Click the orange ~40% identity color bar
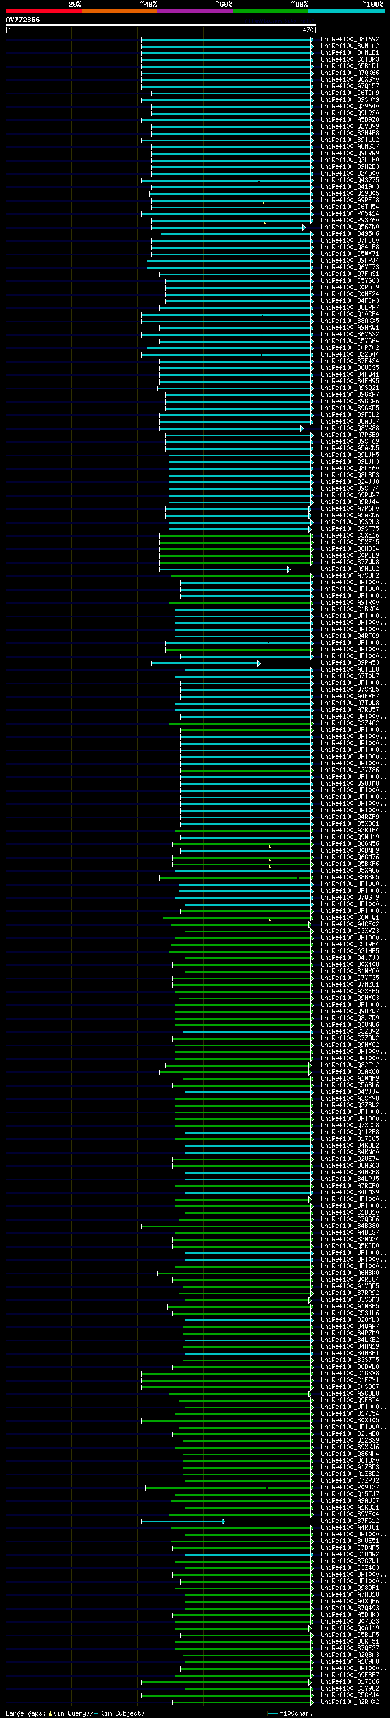Image resolution: width=390 pixels, height=1718 pixels. click(x=119, y=11)
